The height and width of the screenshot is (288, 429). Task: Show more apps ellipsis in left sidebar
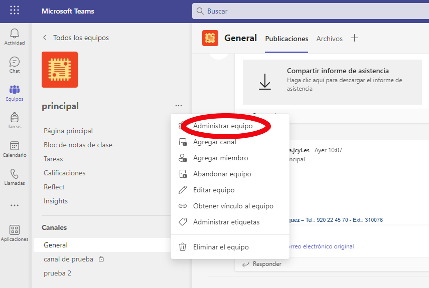click(15, 205)
